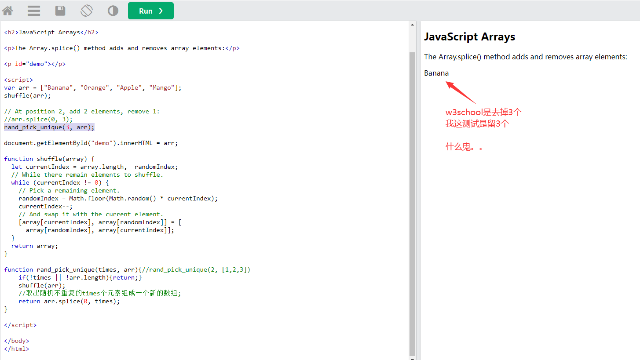Go to the home page icon
The image size is (640, 360).
click(7, 11)
